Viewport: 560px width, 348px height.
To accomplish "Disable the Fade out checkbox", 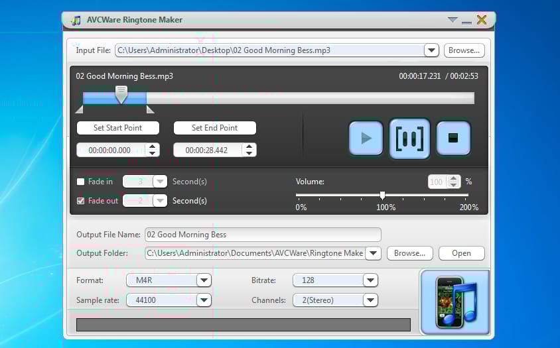I will [x=81, y=201].
